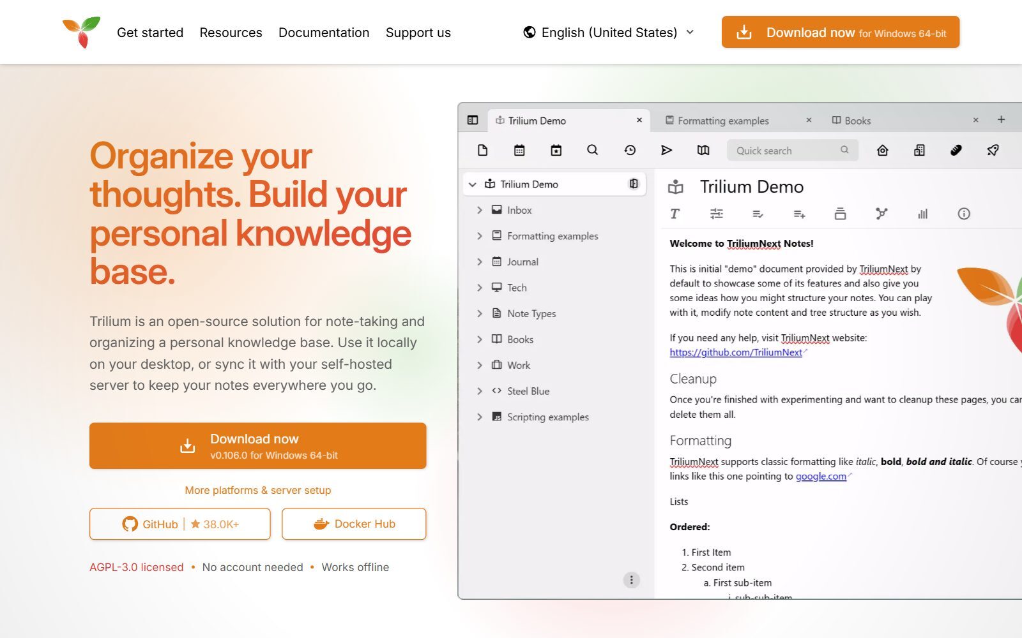The height and width of the screenshot is (638, 1022).
Task: Click the large Download now v0.106.0 button
Action: (x=258, y=446)
